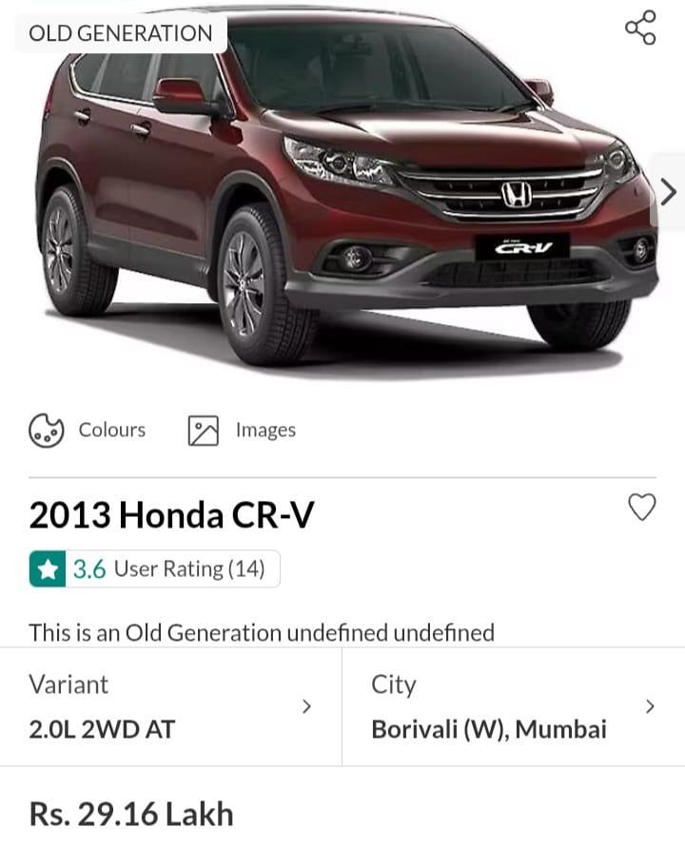Click the Variant label
Image resolution: width=685 pixels, height=845 pixels.
tap(68, 685)
